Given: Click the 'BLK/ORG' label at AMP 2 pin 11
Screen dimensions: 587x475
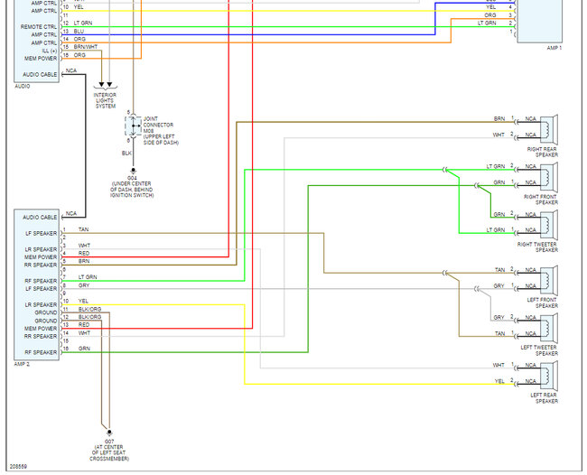Looking at the screenshot, I should click(89, 309).
